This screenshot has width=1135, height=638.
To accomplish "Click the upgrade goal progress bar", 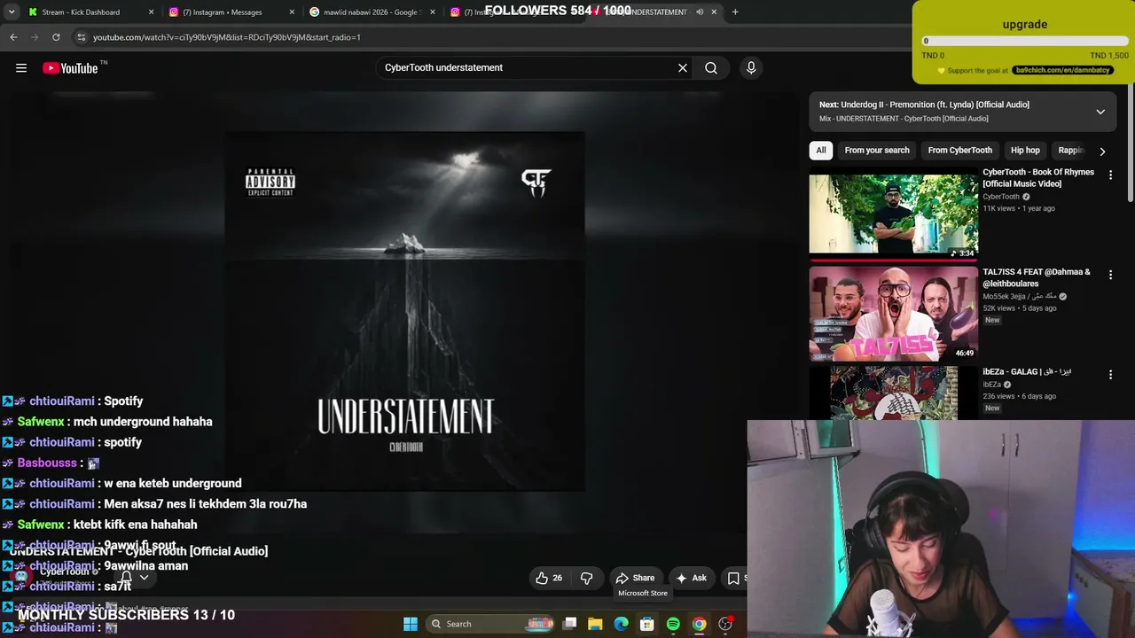I will click(1025, 41).
